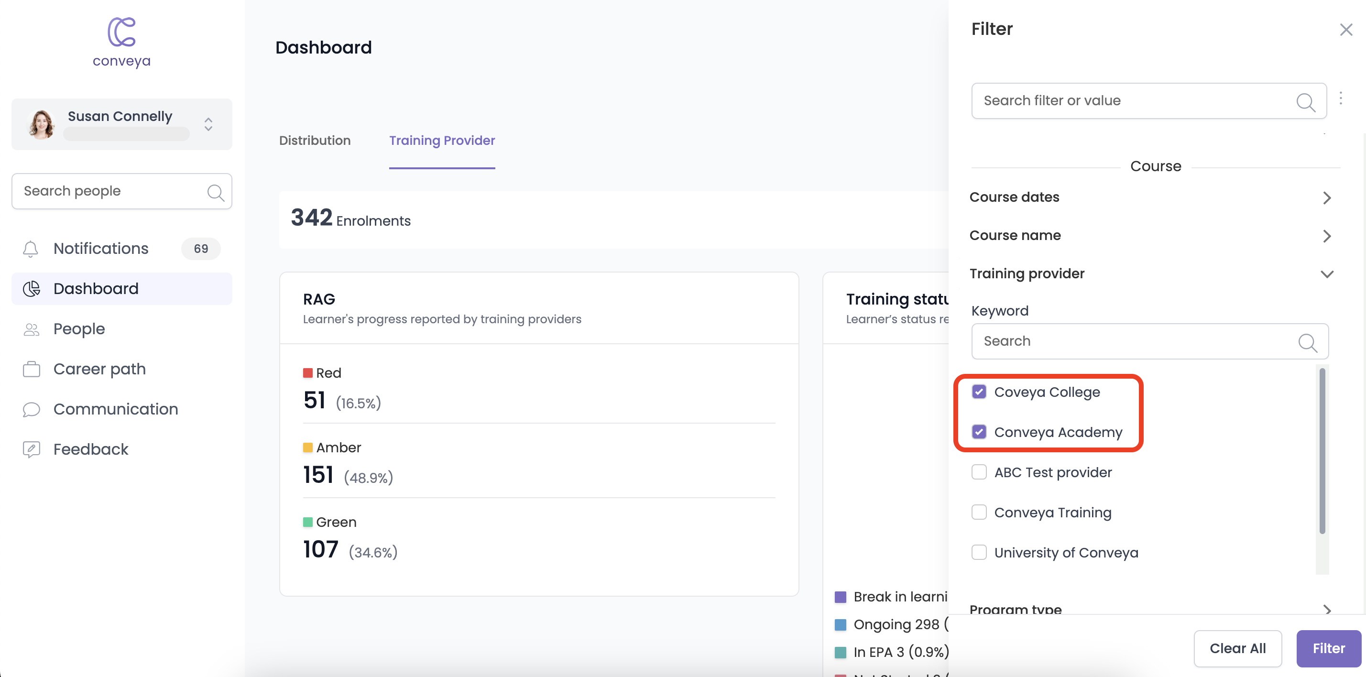This screenshot has height=677, width=1366.
Task: Click the In EPA 3 legend swatch
Action: pyautogui.click(x=841, y=652)
